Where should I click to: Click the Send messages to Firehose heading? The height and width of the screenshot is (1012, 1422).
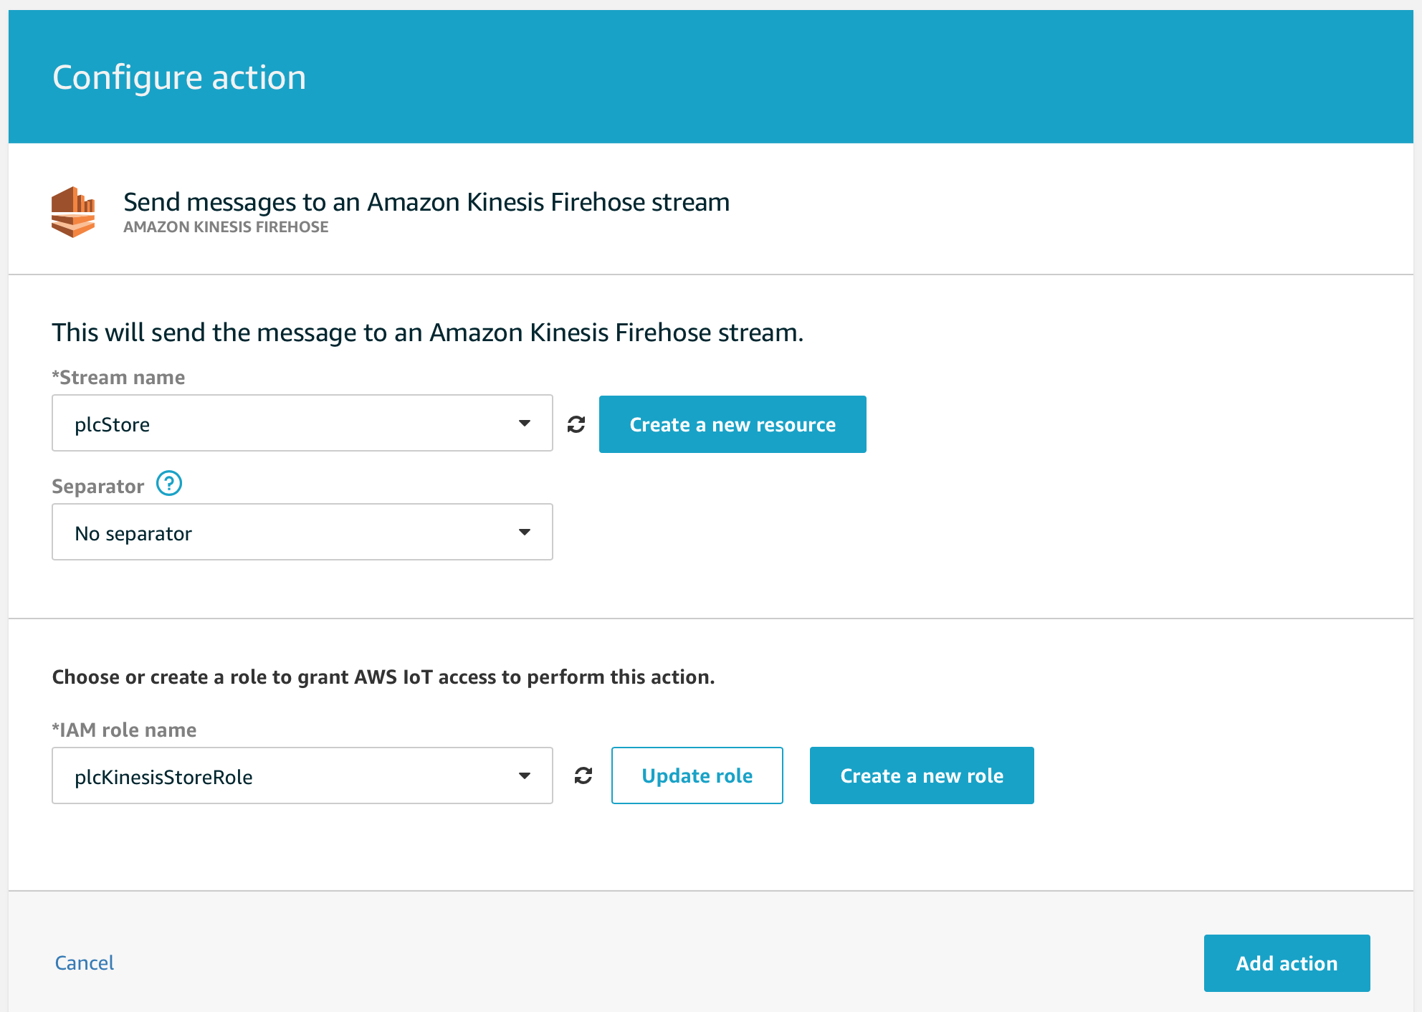426,202
